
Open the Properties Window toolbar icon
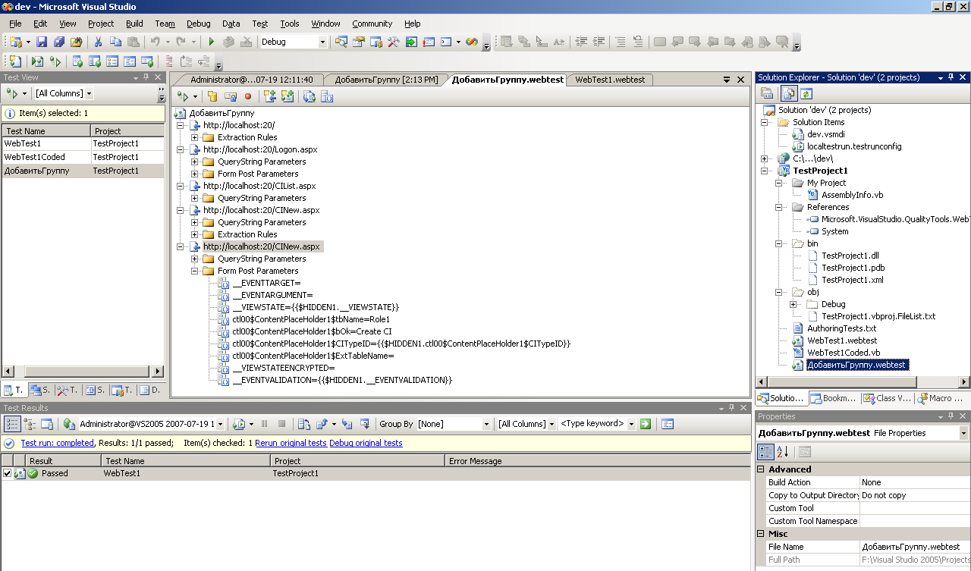358,42
